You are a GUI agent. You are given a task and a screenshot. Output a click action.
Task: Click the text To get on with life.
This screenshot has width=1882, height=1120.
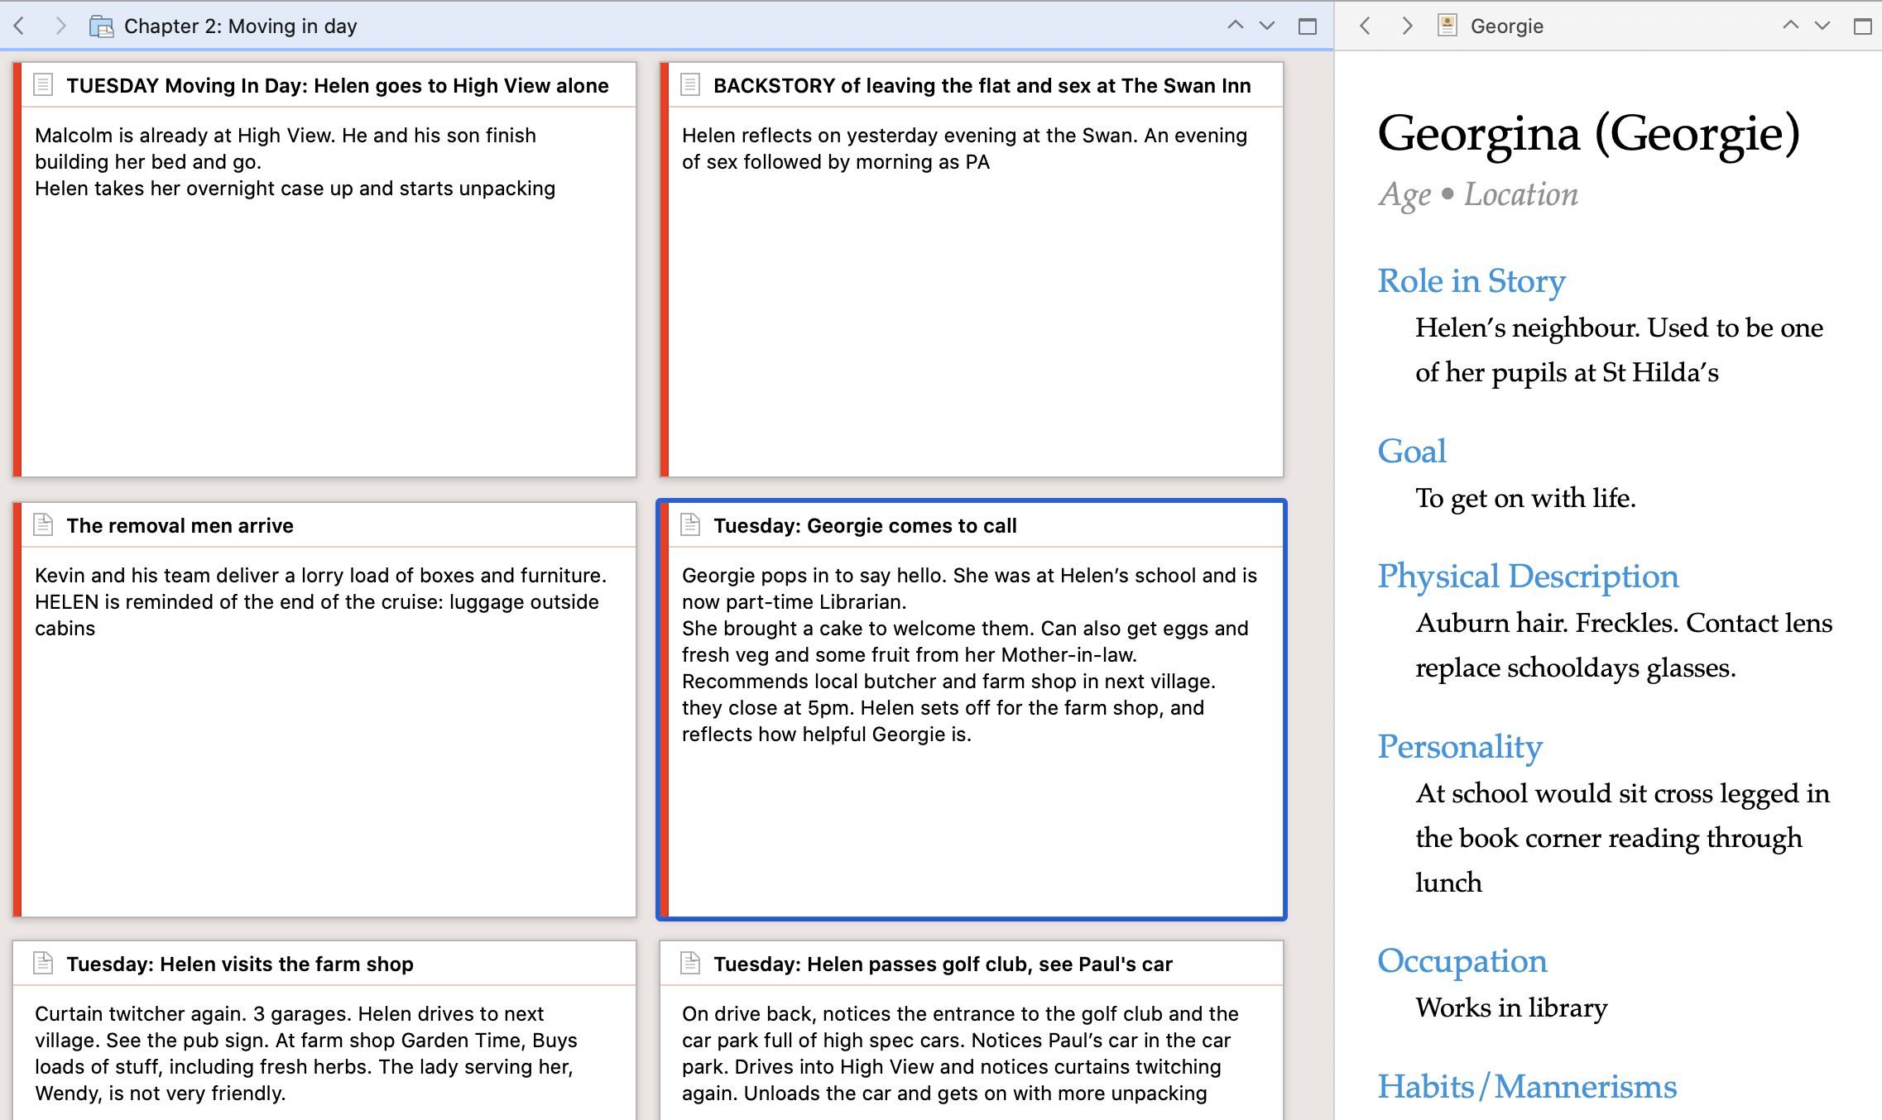coord(1525,499)
